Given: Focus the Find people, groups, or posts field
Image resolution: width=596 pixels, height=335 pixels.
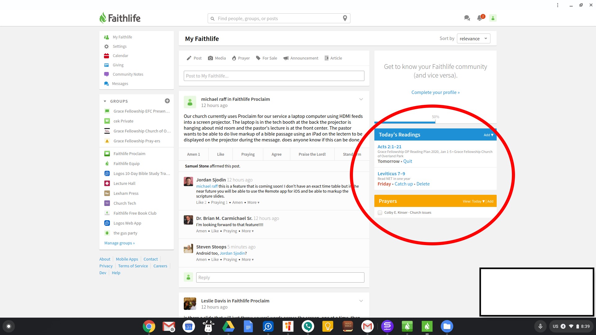Looking at the screenshot, I should click(x=279, y=18).
